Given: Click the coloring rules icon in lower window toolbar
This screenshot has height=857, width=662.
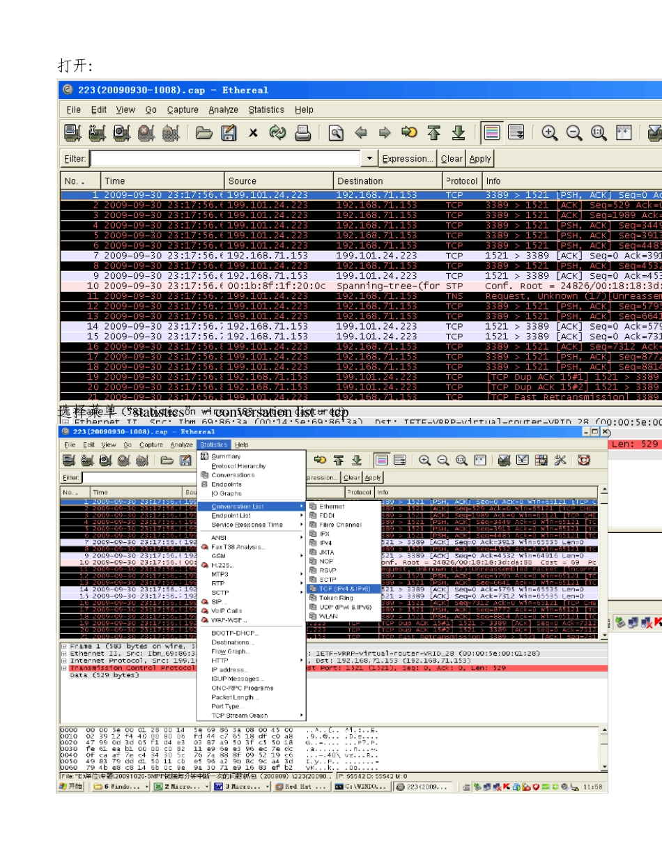Looking at the screenshot, I should coord(541,460).
